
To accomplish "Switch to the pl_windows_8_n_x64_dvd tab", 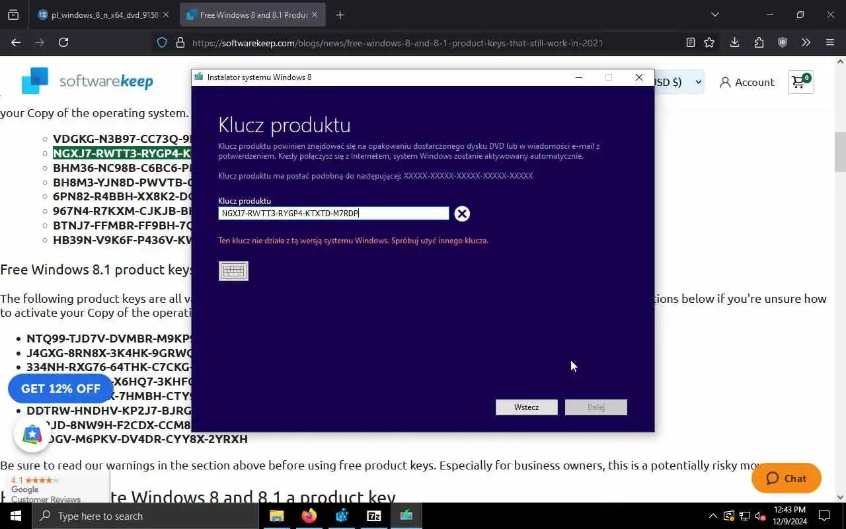I will tap(102, 15).
